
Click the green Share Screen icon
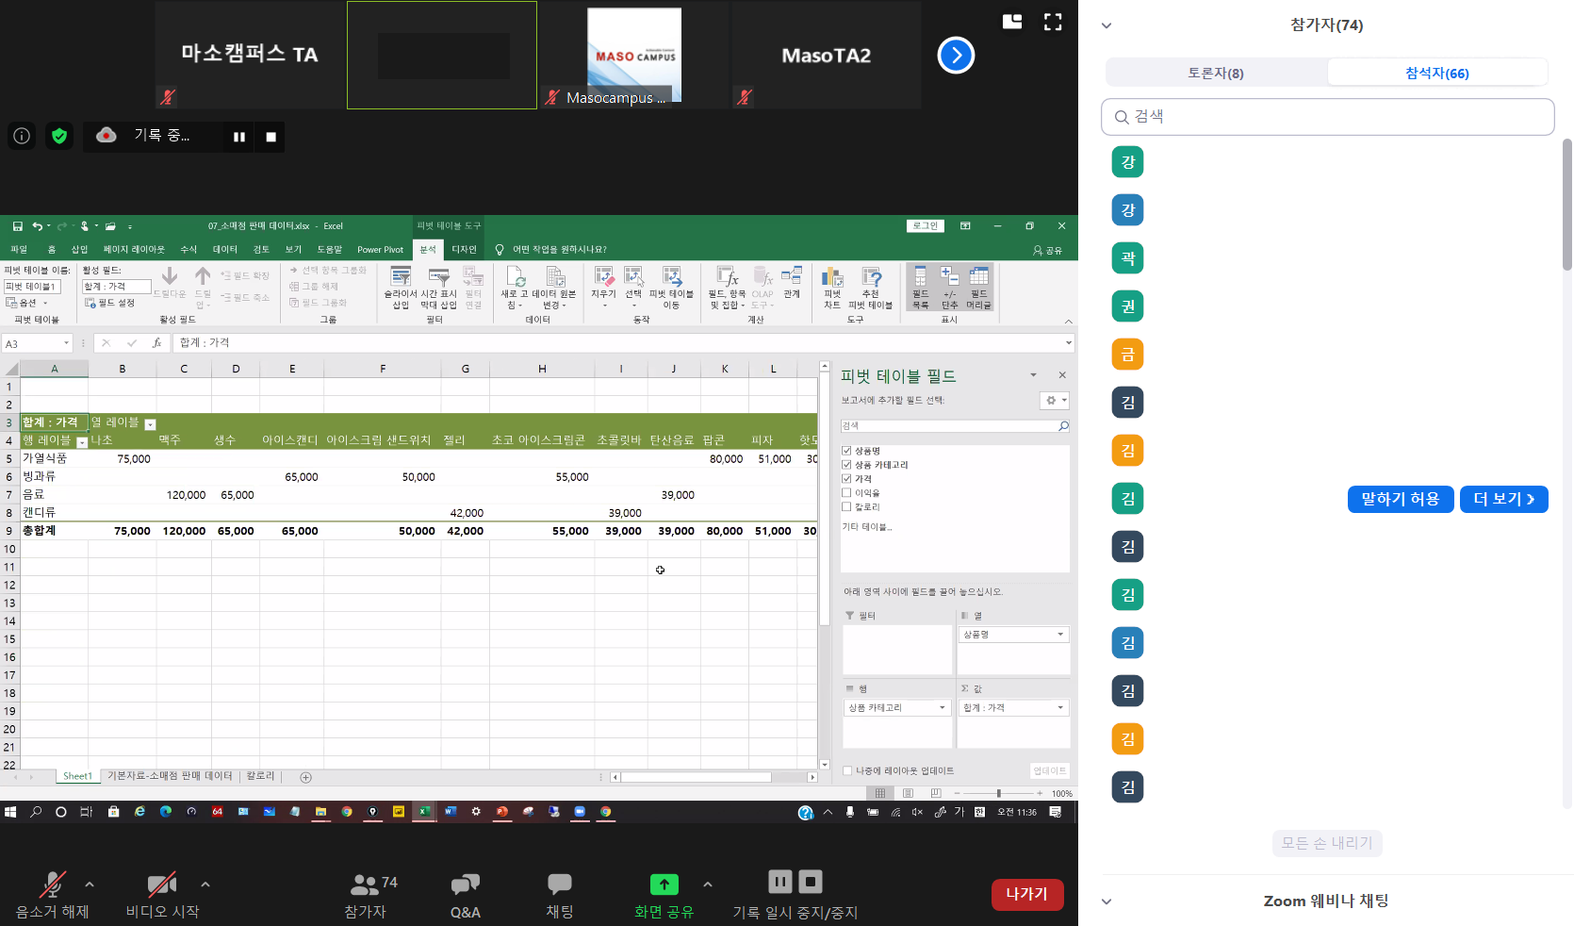coord(664,885)
